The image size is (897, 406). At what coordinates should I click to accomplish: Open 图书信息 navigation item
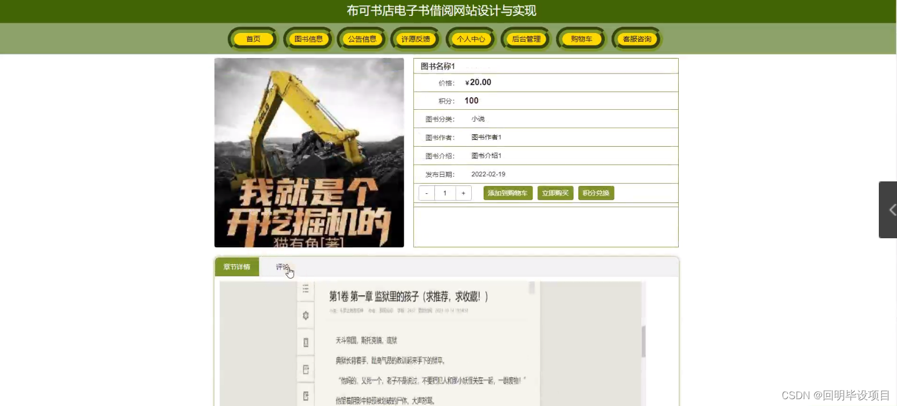click(x=308, y=39)
